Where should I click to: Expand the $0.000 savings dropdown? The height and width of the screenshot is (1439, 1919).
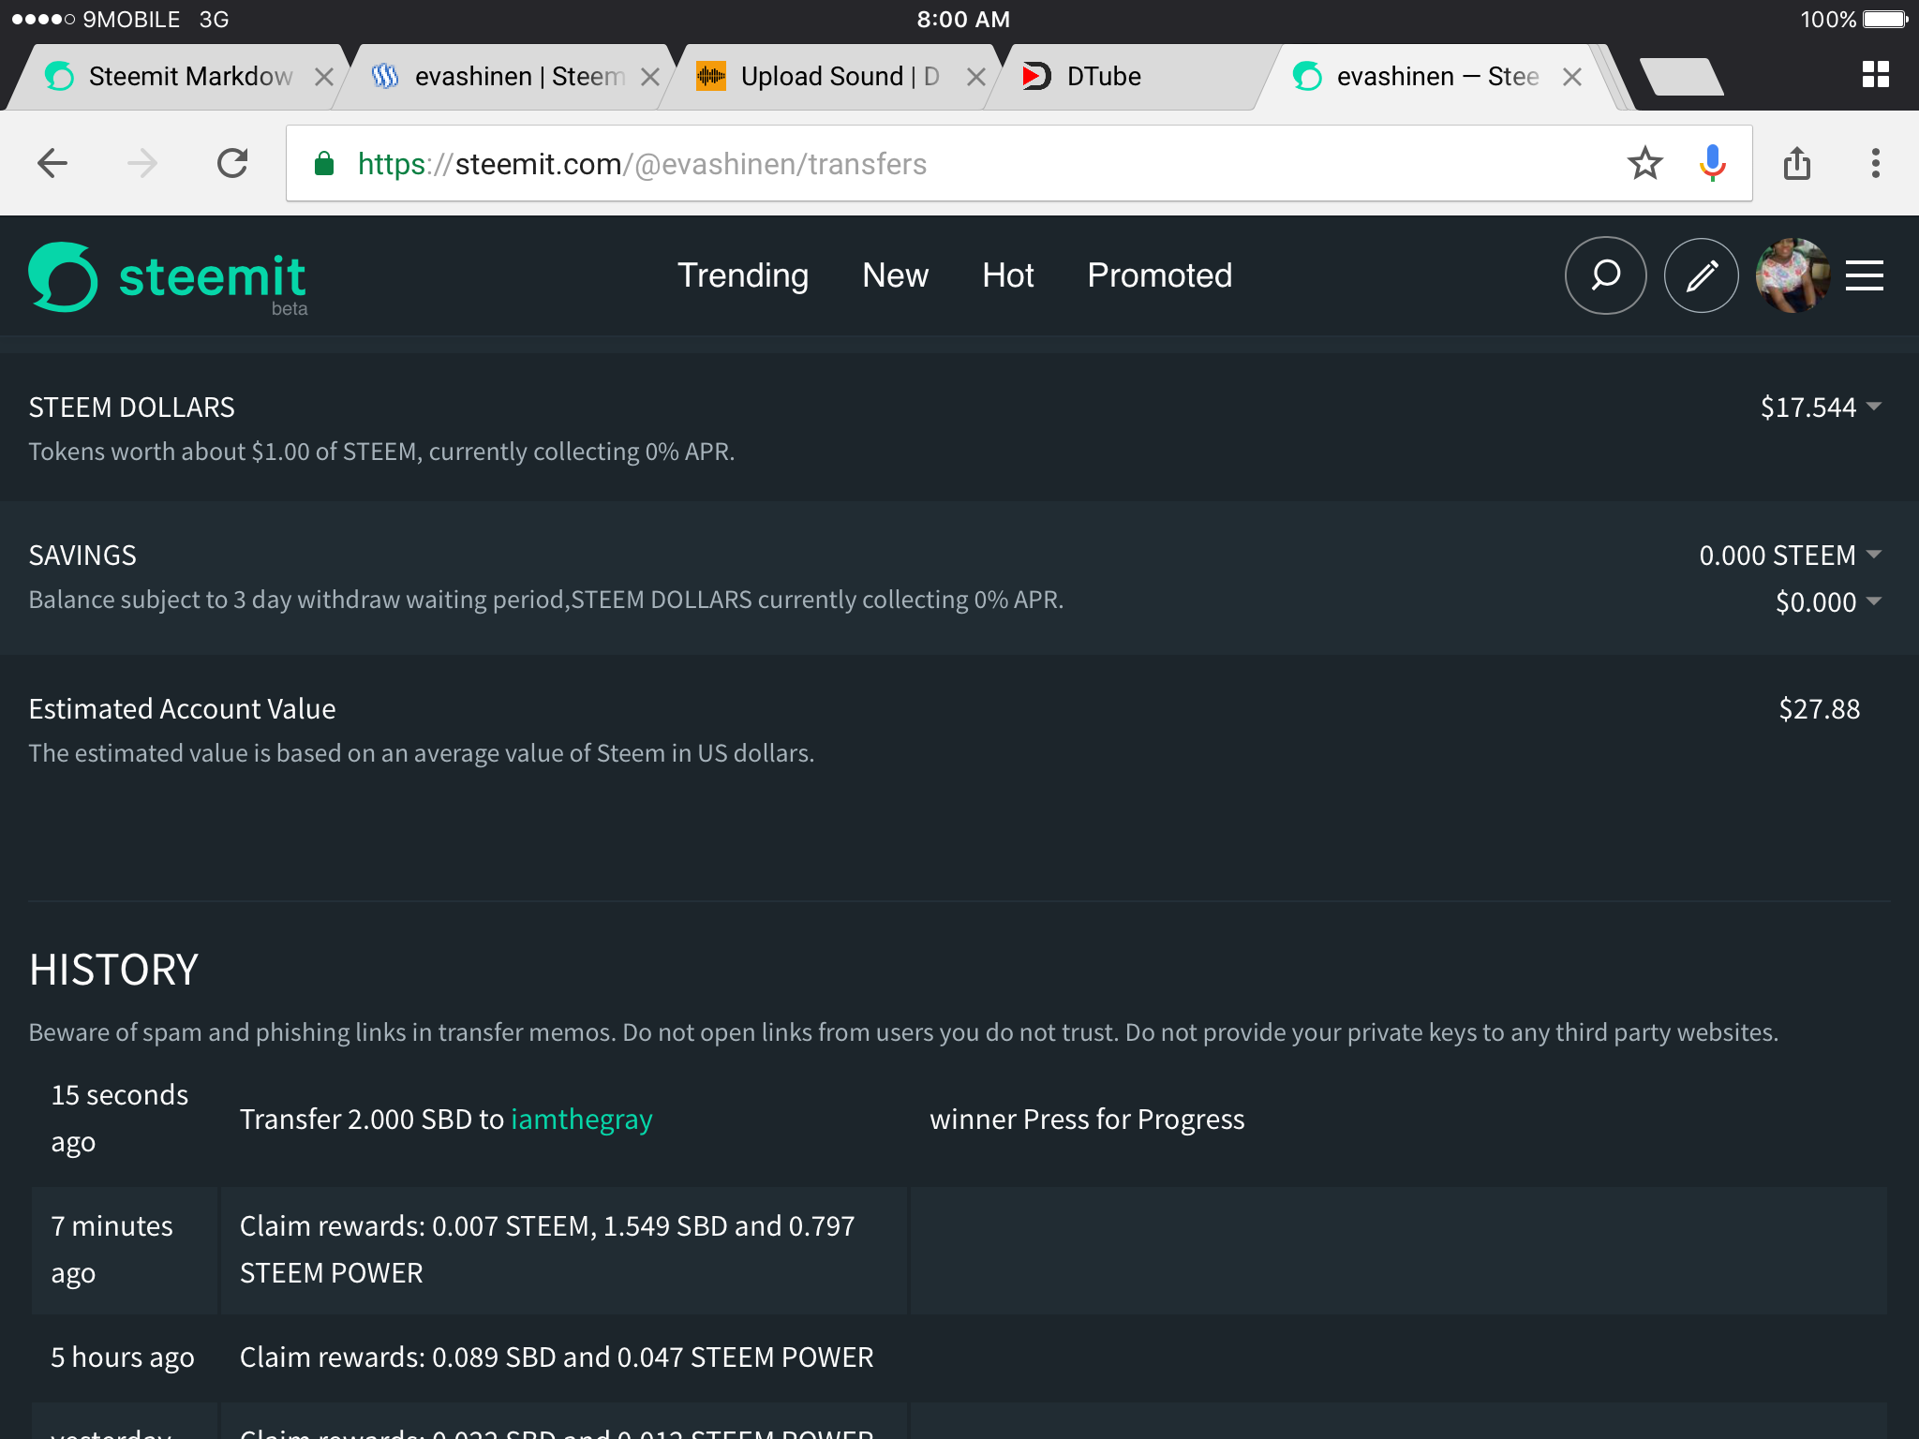click(1827, 601)
